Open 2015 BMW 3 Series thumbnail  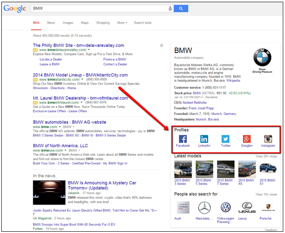[183, 169]
